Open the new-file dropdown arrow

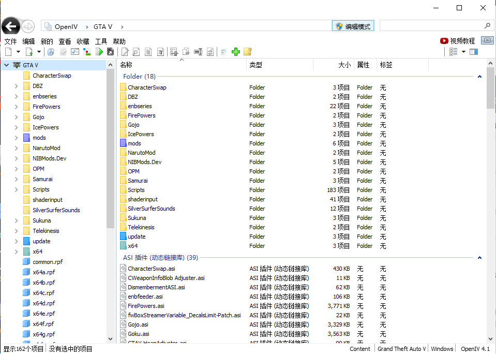(x=18, y=52)
